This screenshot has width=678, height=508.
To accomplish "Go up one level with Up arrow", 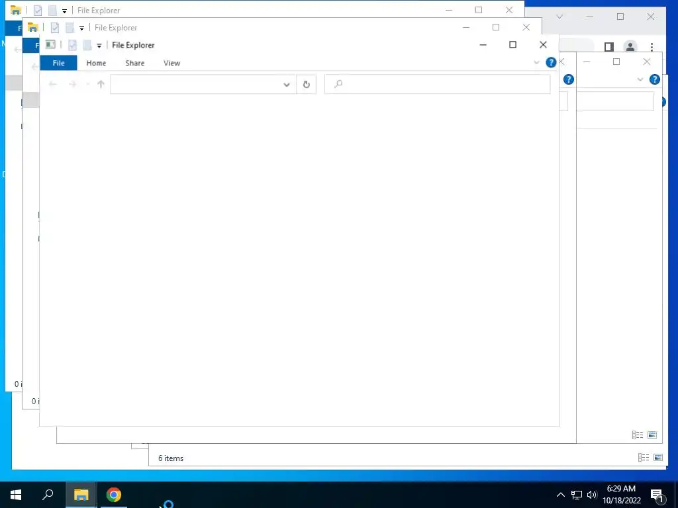I will pos(101,84).
